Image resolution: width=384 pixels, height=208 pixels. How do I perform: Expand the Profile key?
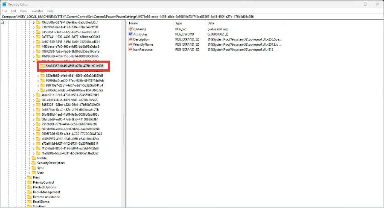[x=29, y=158]
